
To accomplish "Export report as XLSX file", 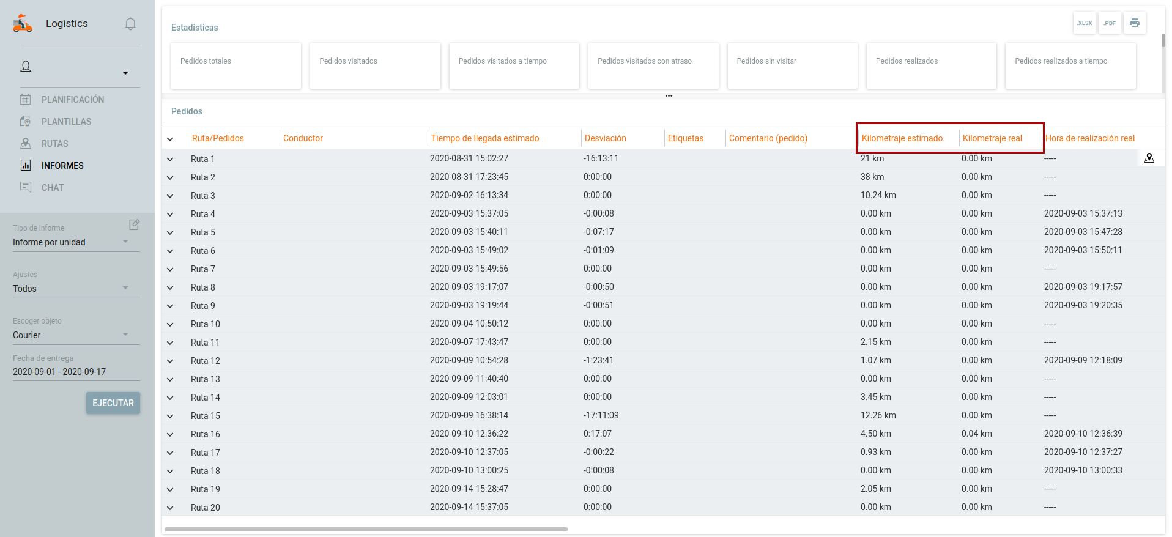I will (x=1084, y=23).
